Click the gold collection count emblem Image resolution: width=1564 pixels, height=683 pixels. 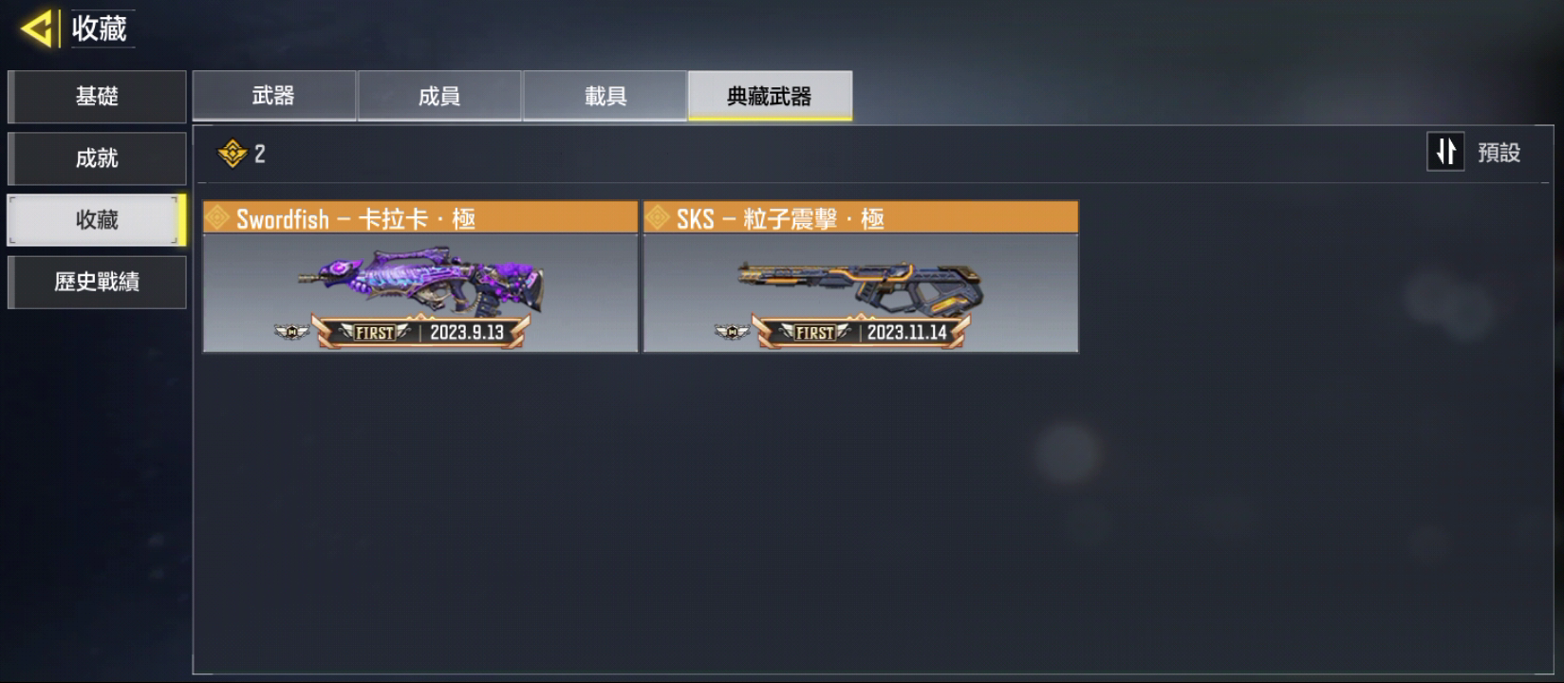(x=233, y=154)
